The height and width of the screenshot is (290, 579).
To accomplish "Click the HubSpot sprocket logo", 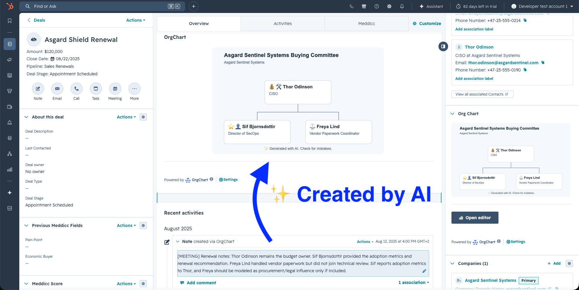I will (10, 6).
